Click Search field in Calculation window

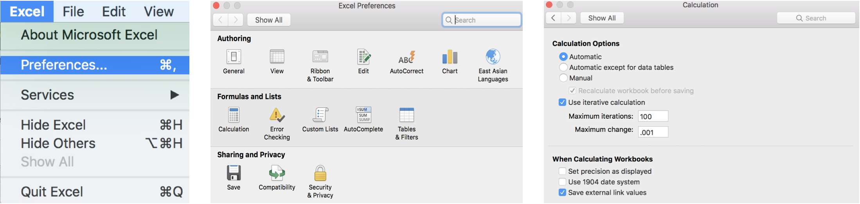click(x=816, y=18)
